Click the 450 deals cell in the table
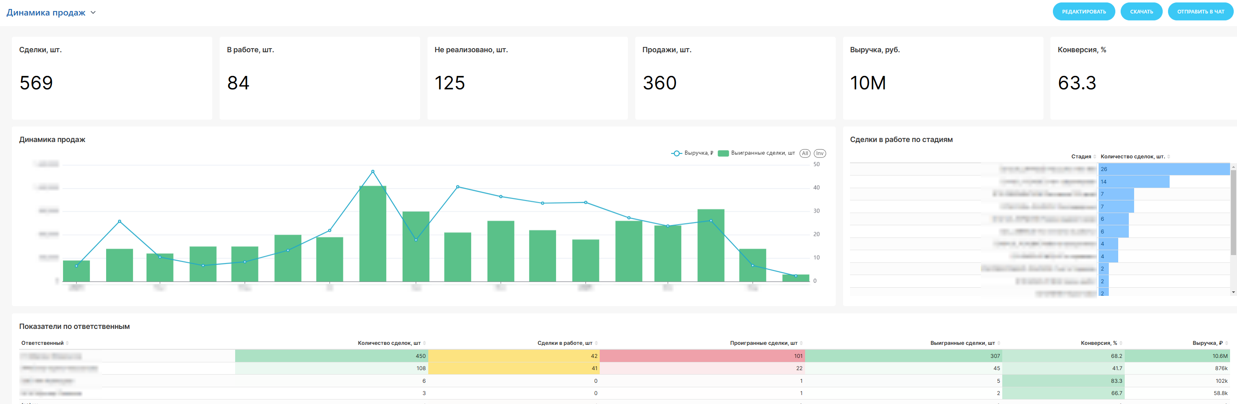This screenshot has height=404, width=1237. 331,356
